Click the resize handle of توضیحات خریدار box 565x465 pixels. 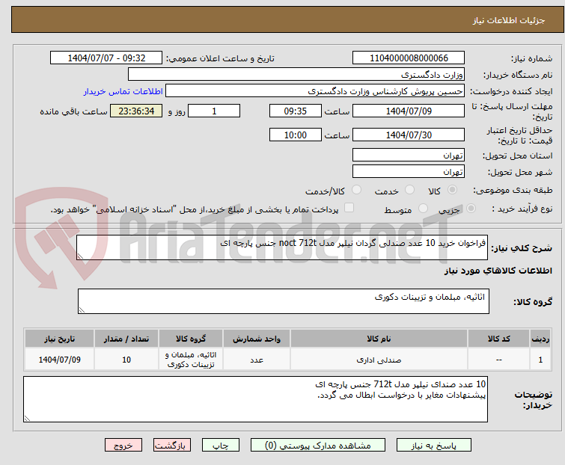(27, 418)
